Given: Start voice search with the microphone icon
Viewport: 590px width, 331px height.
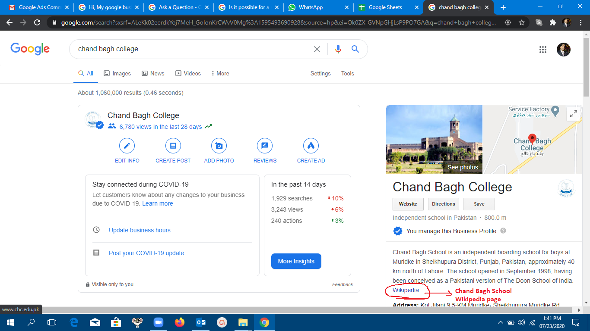Looking at the screenshot, I should (338, 49).
